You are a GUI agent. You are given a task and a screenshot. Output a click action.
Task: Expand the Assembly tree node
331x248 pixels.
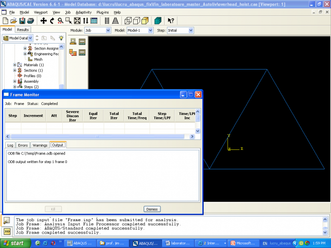tap(15, 81)
